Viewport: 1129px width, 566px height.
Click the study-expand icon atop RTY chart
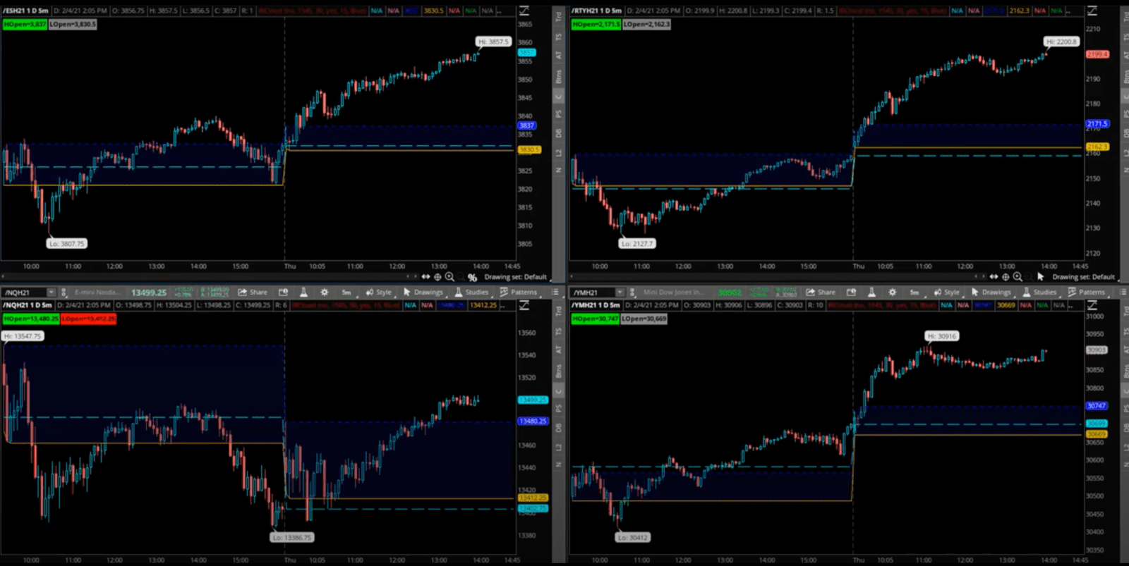tap(1092, 11)
